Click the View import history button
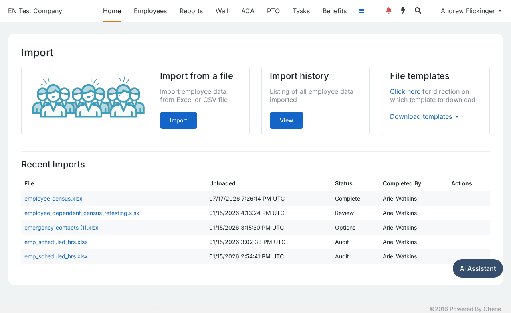The width and height of the screenshot is (511, 313). click(x=287, y=120)
